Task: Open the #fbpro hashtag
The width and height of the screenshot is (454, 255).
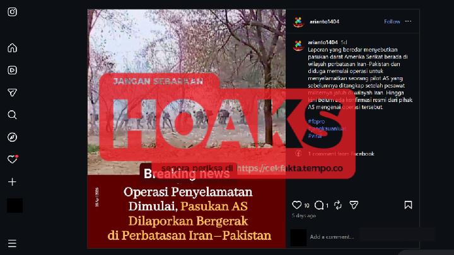Action: pos(316,122)
